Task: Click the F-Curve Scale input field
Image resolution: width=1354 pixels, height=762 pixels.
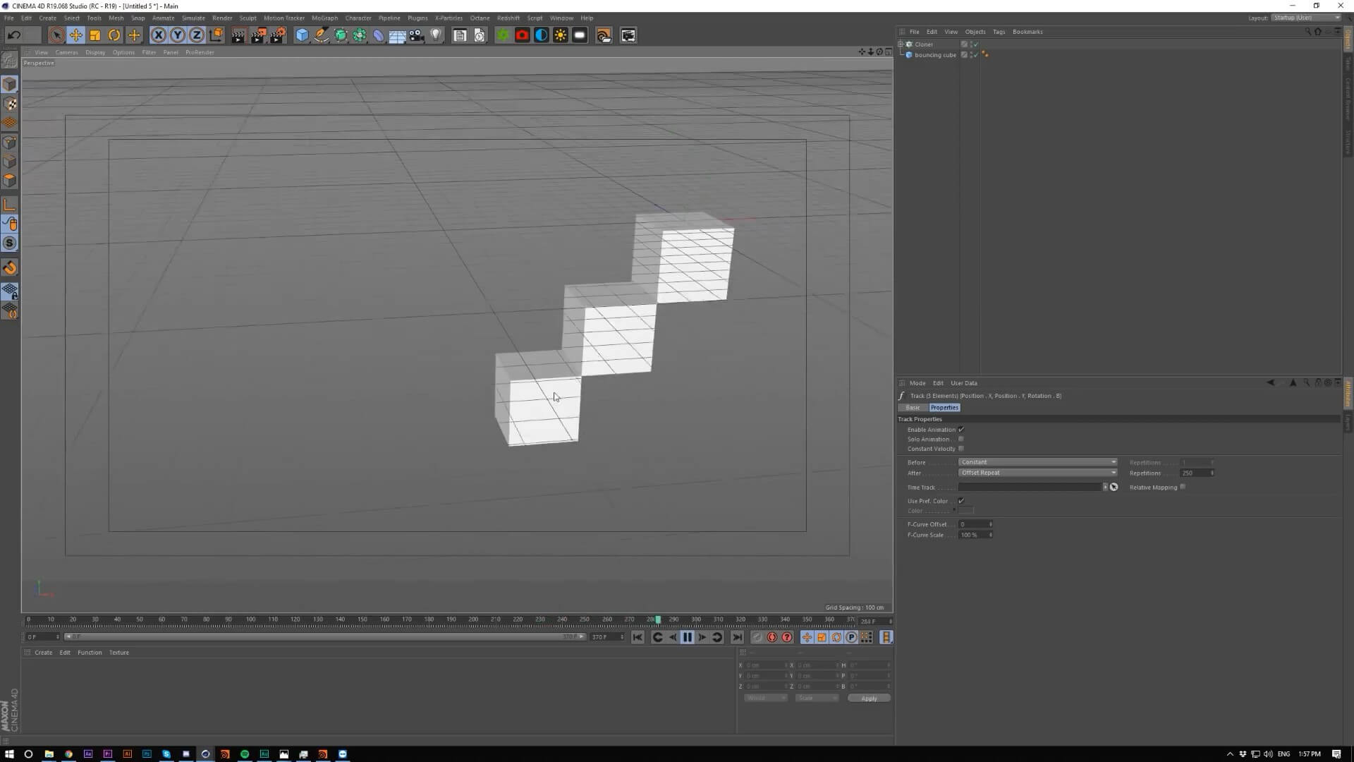Action: point(973,535)
